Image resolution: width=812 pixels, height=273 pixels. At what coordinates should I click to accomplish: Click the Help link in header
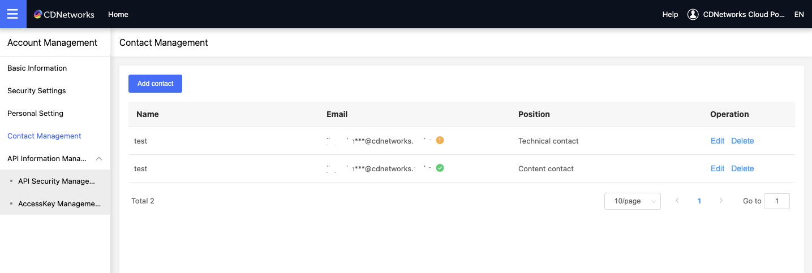tap(670, 14)
